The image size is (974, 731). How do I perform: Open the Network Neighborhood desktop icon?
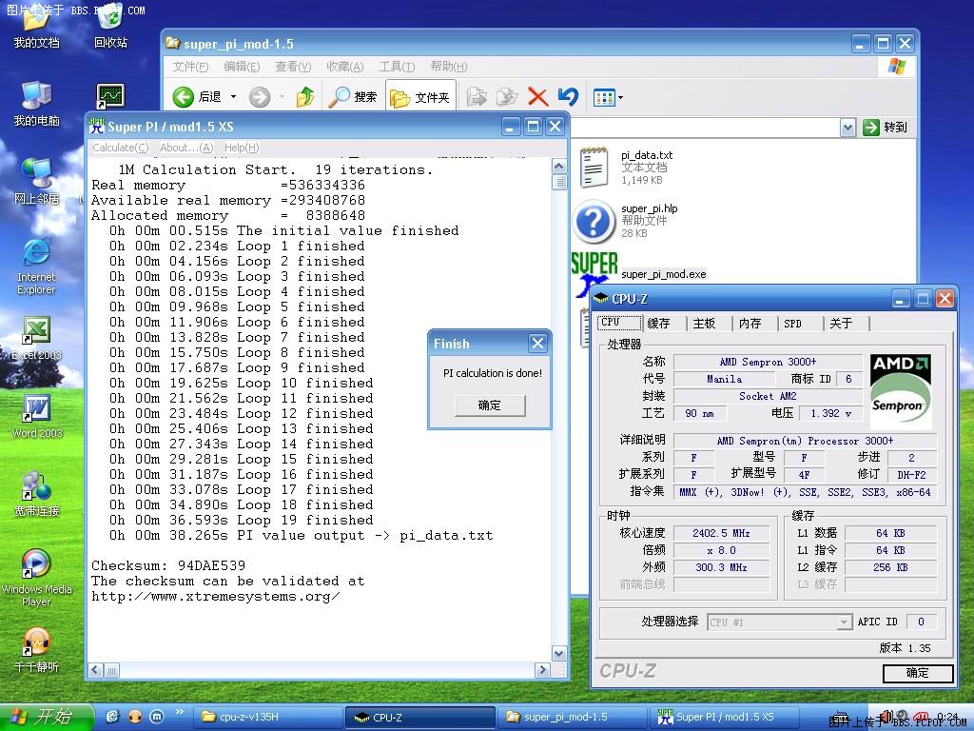tap(37, 182)
